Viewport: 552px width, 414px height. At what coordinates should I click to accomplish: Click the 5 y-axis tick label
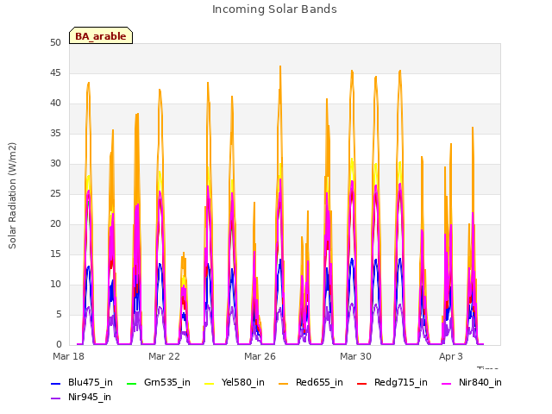[59, 314]
